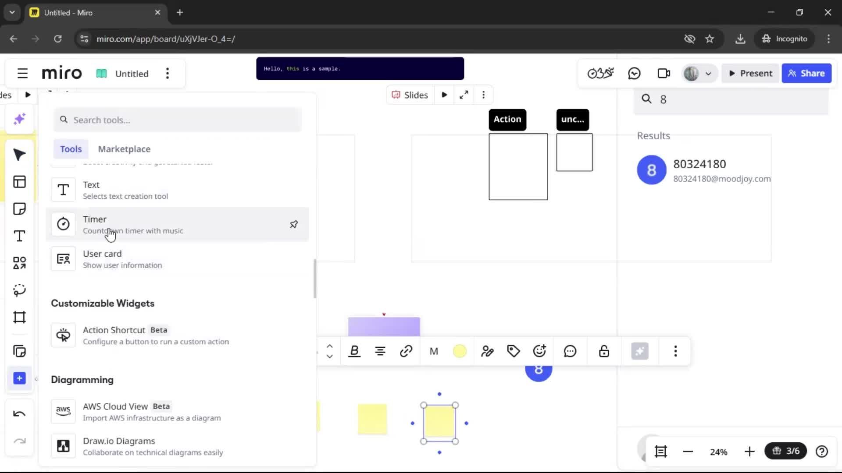This screenshot has width=842, height=473.
Task: Open the card stack tool
Action: 19,351
